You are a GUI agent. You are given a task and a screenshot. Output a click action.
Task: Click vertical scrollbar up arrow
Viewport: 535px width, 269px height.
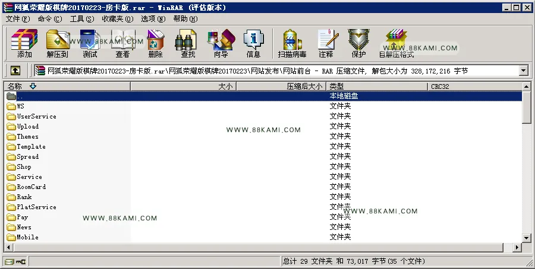coord(527,87)
